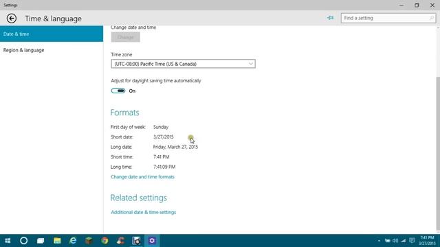Viewport: 440px width, 247px height.
Task: Click the Short date value 3/27/2015
Action: coord(164,137)
